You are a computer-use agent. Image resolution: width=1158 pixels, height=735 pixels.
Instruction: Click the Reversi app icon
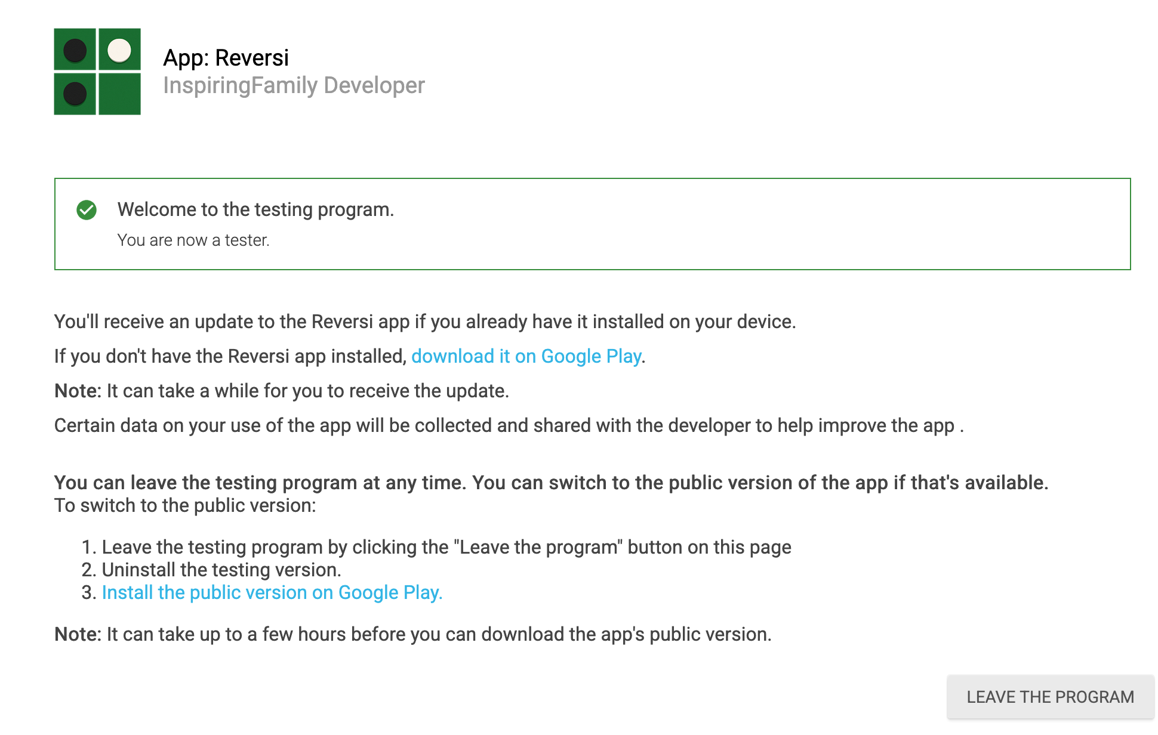tap(97, 72)
